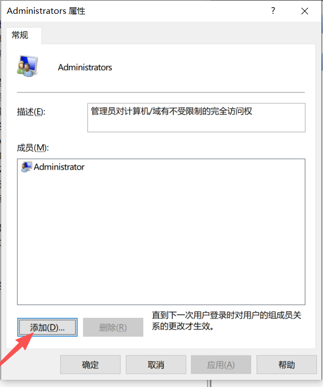
Task: Switch to the 常规 tab
Action: click(20, 35)
